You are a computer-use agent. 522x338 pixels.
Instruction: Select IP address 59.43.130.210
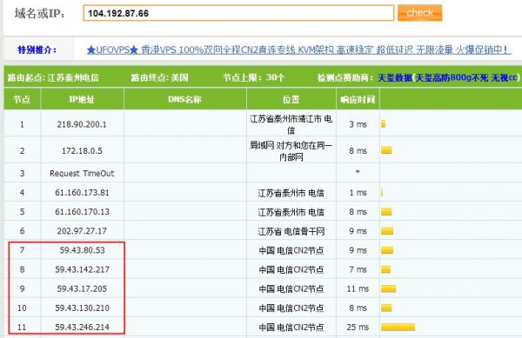tap(82, 308)
